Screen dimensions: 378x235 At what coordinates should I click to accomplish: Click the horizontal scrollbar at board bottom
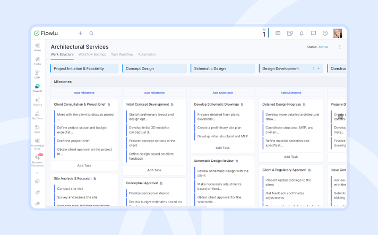(126, 207)
